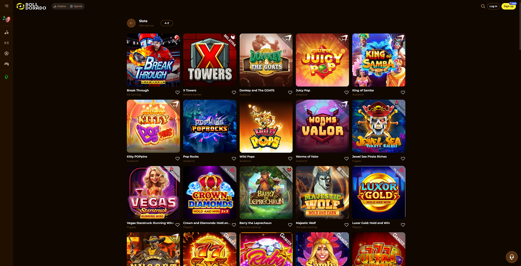Toggle the favorite heart for Majestic Wolf

[x=346, y=225]
